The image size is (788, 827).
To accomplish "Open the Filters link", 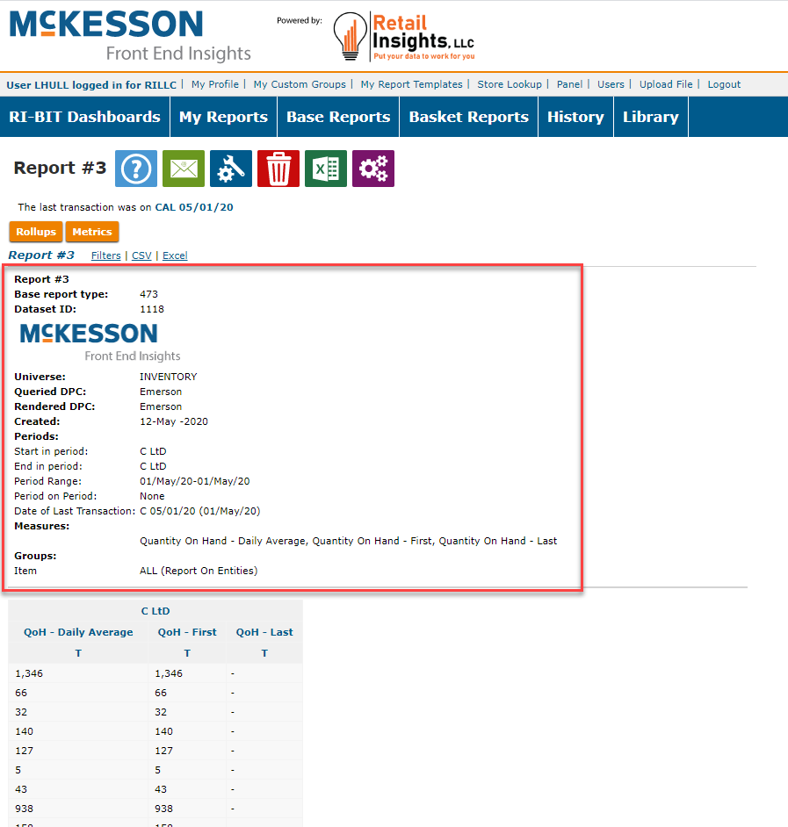I will (x=105, y=255).
